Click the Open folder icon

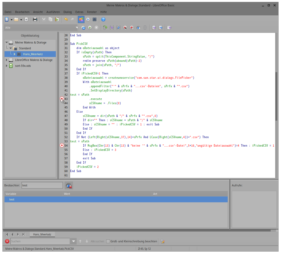coord(16,20)
